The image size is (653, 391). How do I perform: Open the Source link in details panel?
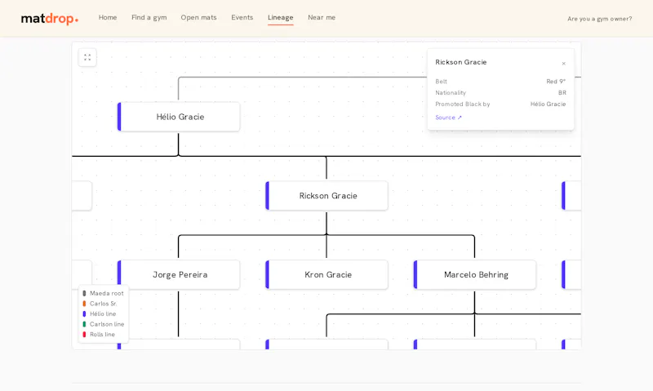coord(448,118)
